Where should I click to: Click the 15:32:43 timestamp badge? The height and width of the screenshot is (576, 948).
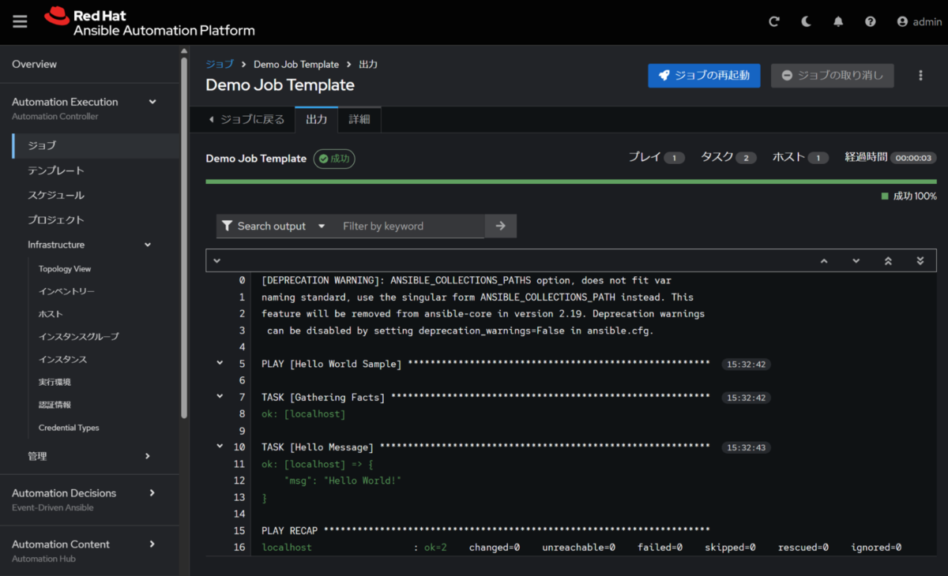click(x=746, y=447)
